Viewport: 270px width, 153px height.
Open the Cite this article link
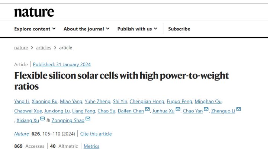[96, 134]
